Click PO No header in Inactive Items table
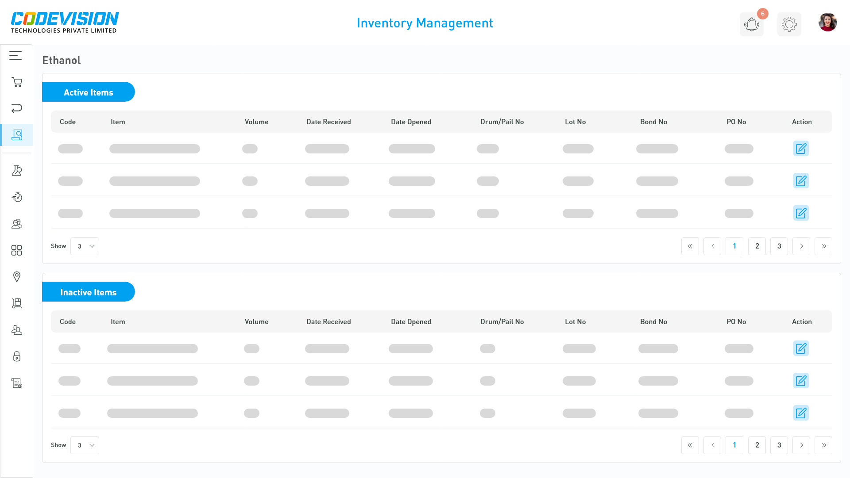Image resolution: width=850 pixels, height=478 pixels. click(736, 322)
